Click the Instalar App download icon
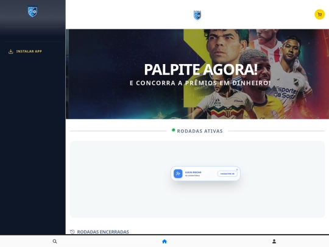 click(x=11, y=51)
